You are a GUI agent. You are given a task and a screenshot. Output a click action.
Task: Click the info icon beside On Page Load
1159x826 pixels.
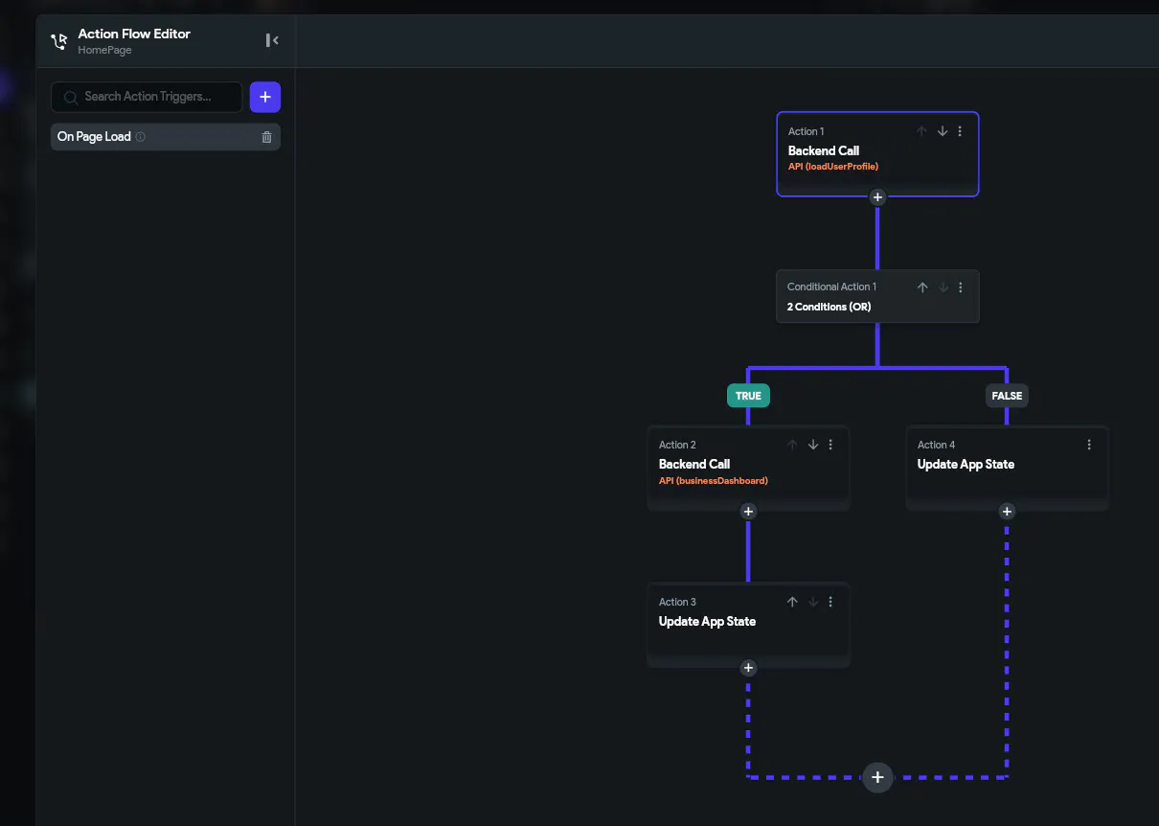point(141,137)
